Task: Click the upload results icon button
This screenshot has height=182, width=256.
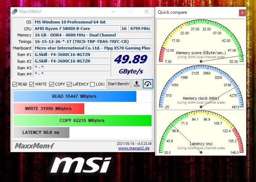Action: [x=137, y=84]
